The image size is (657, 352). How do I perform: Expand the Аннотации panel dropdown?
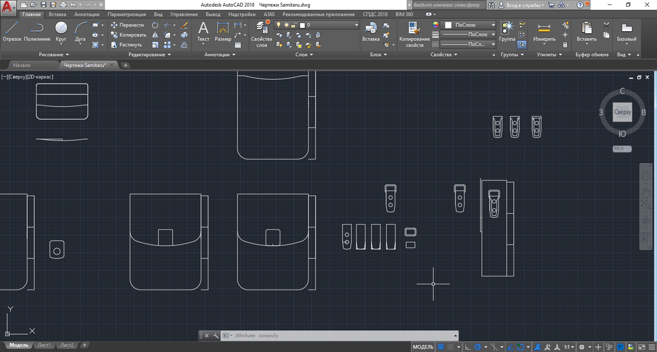pyautogui.click(x=220, y=55)
